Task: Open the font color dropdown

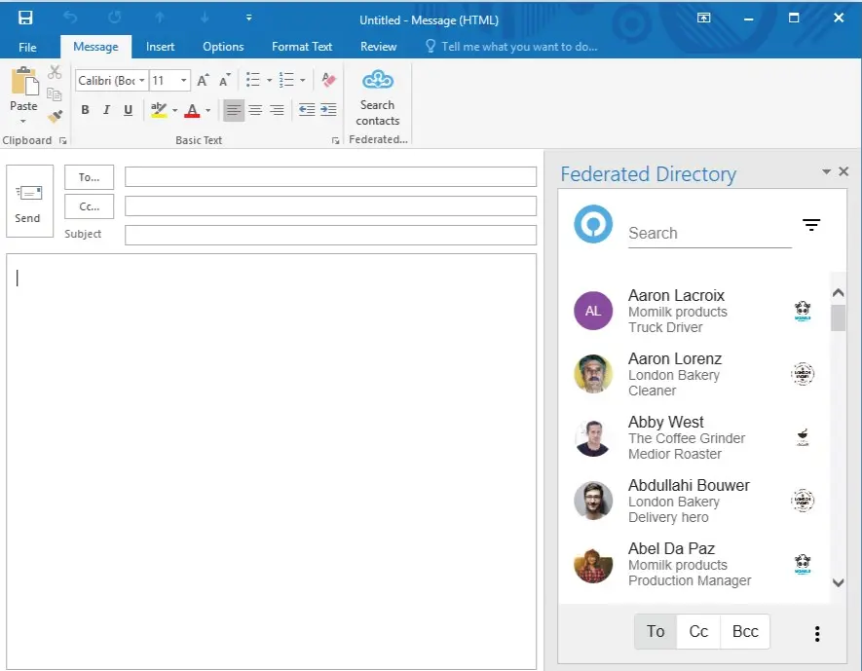Action: pyautogui.click(x=206, y=110)
